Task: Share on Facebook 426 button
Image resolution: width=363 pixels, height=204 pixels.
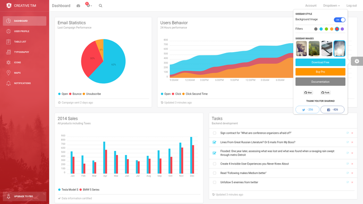Action: [333, 110]
